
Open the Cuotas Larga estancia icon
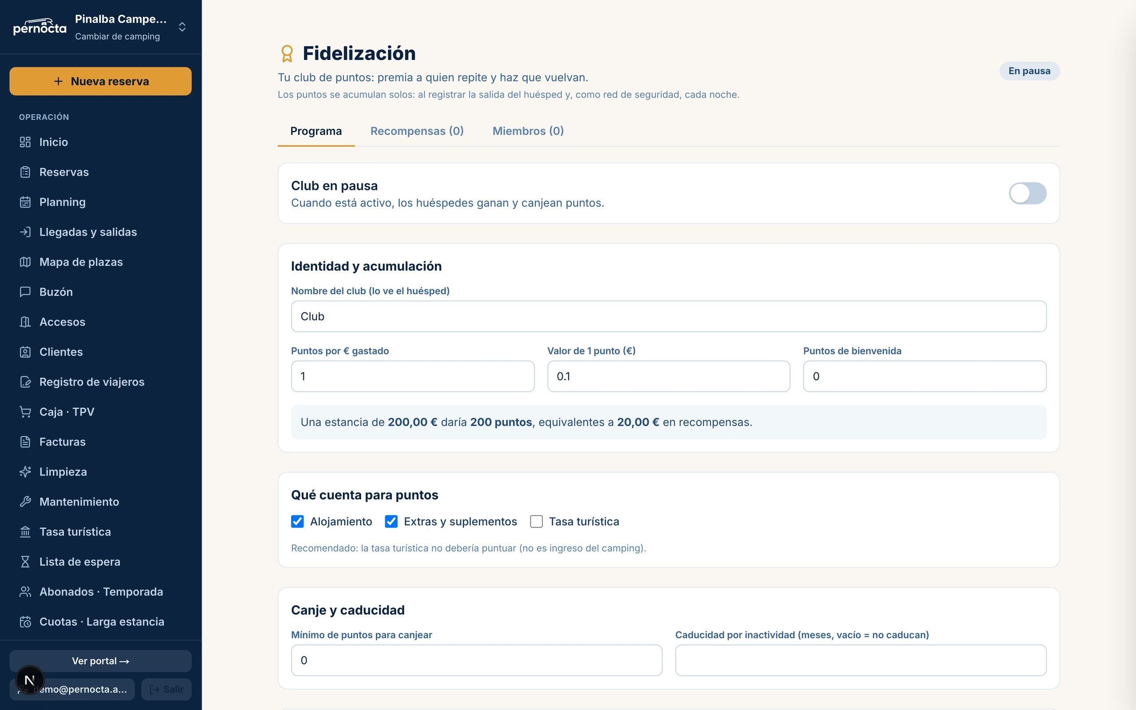click(x=25, y=622)
